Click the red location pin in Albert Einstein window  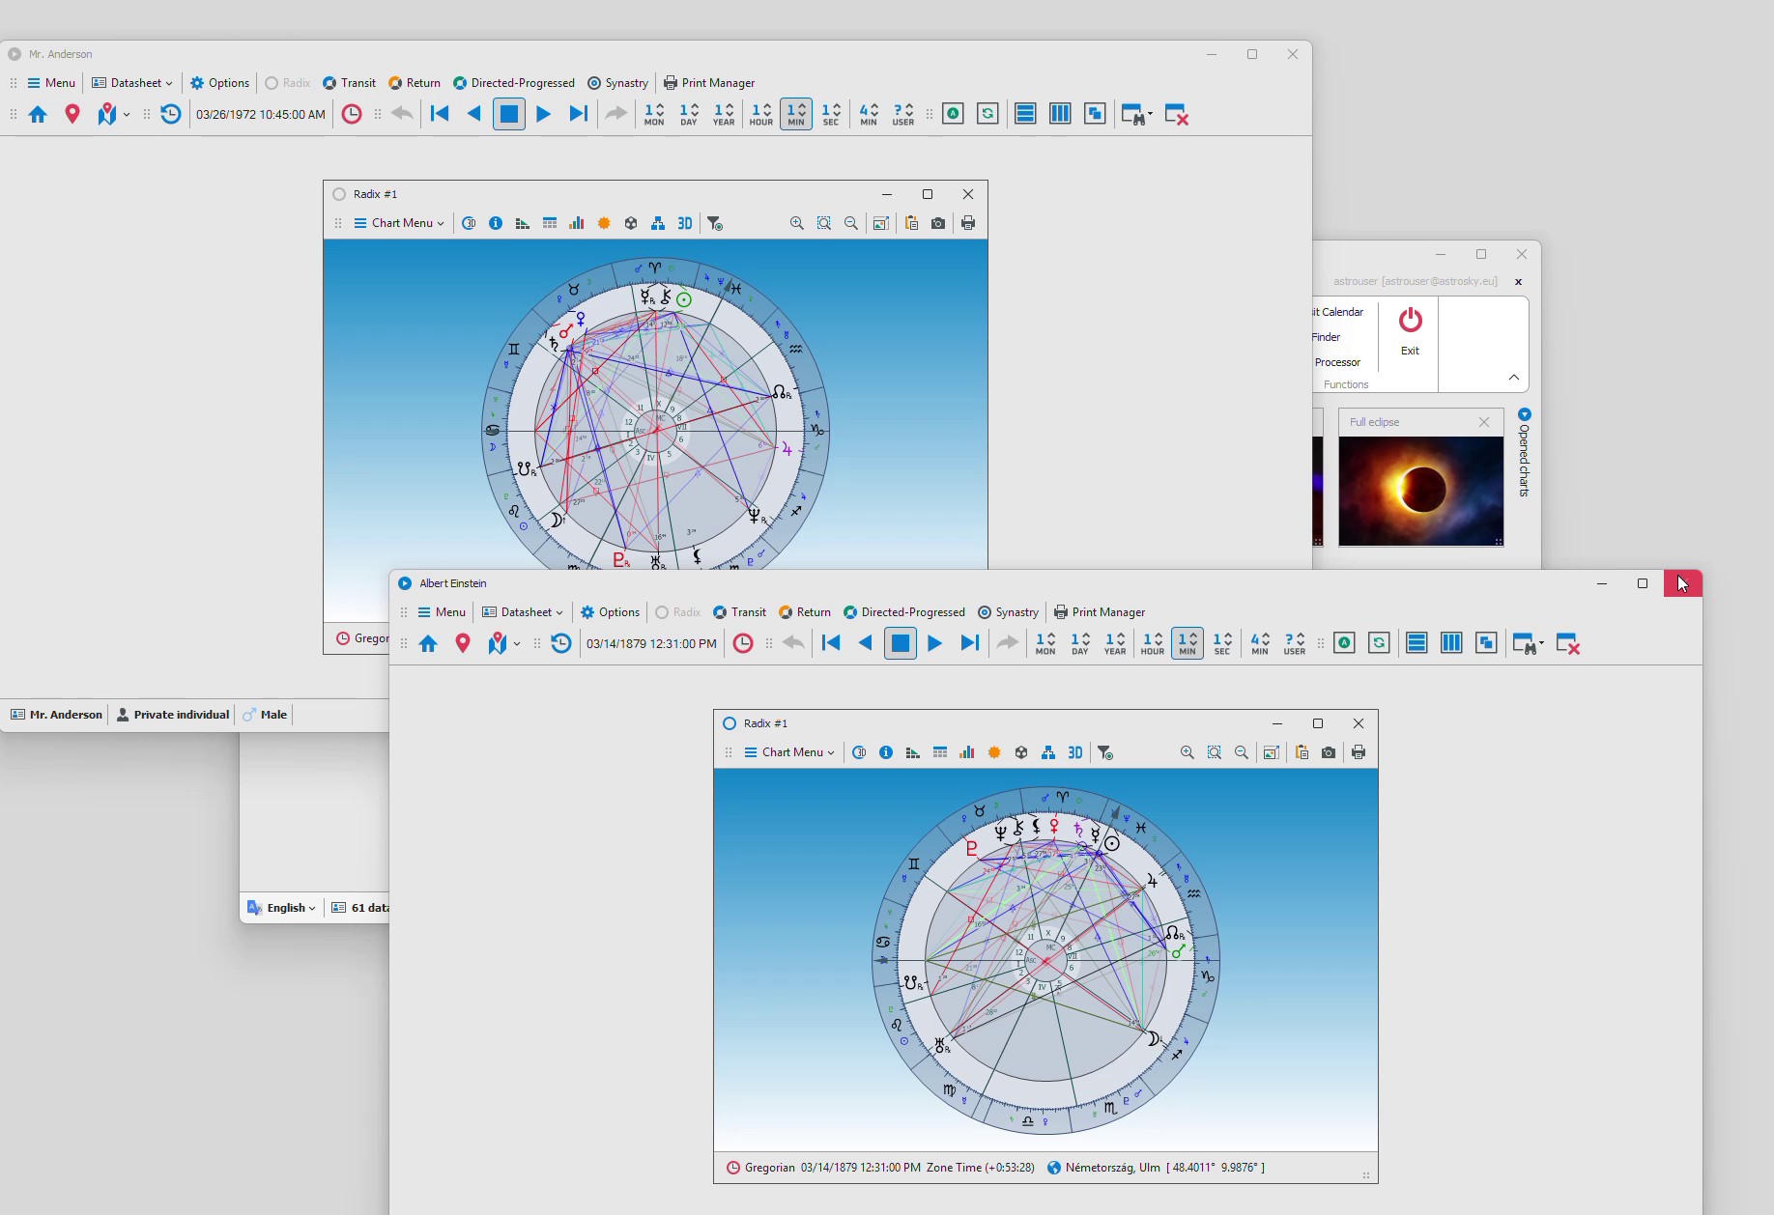[463, 643]
